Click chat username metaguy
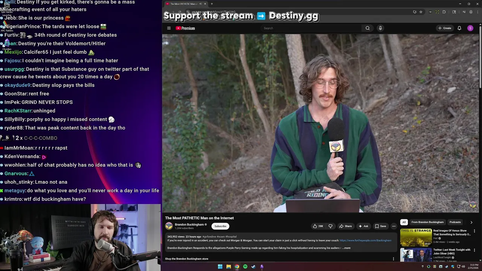The width and height of the screenshot is (482, 271). pyautogui.click(x=15, y=191)
